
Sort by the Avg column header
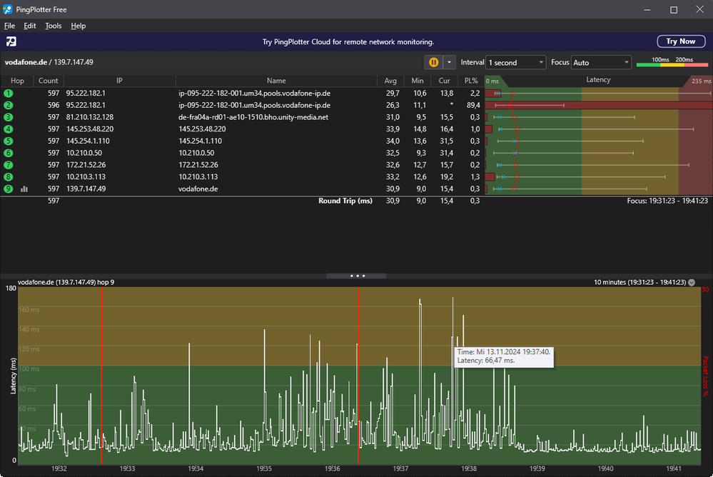[x=390, y=81]
